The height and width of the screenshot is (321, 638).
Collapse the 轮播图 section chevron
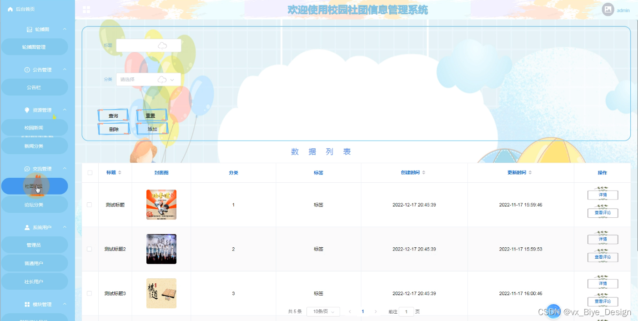(x=65, y=30)
